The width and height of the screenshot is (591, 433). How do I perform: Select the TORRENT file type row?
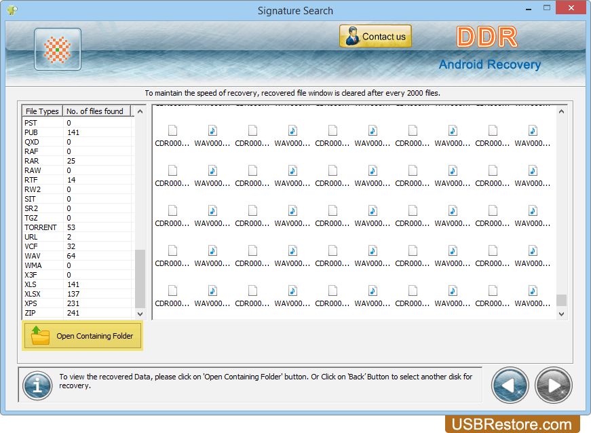coord(77,227)
